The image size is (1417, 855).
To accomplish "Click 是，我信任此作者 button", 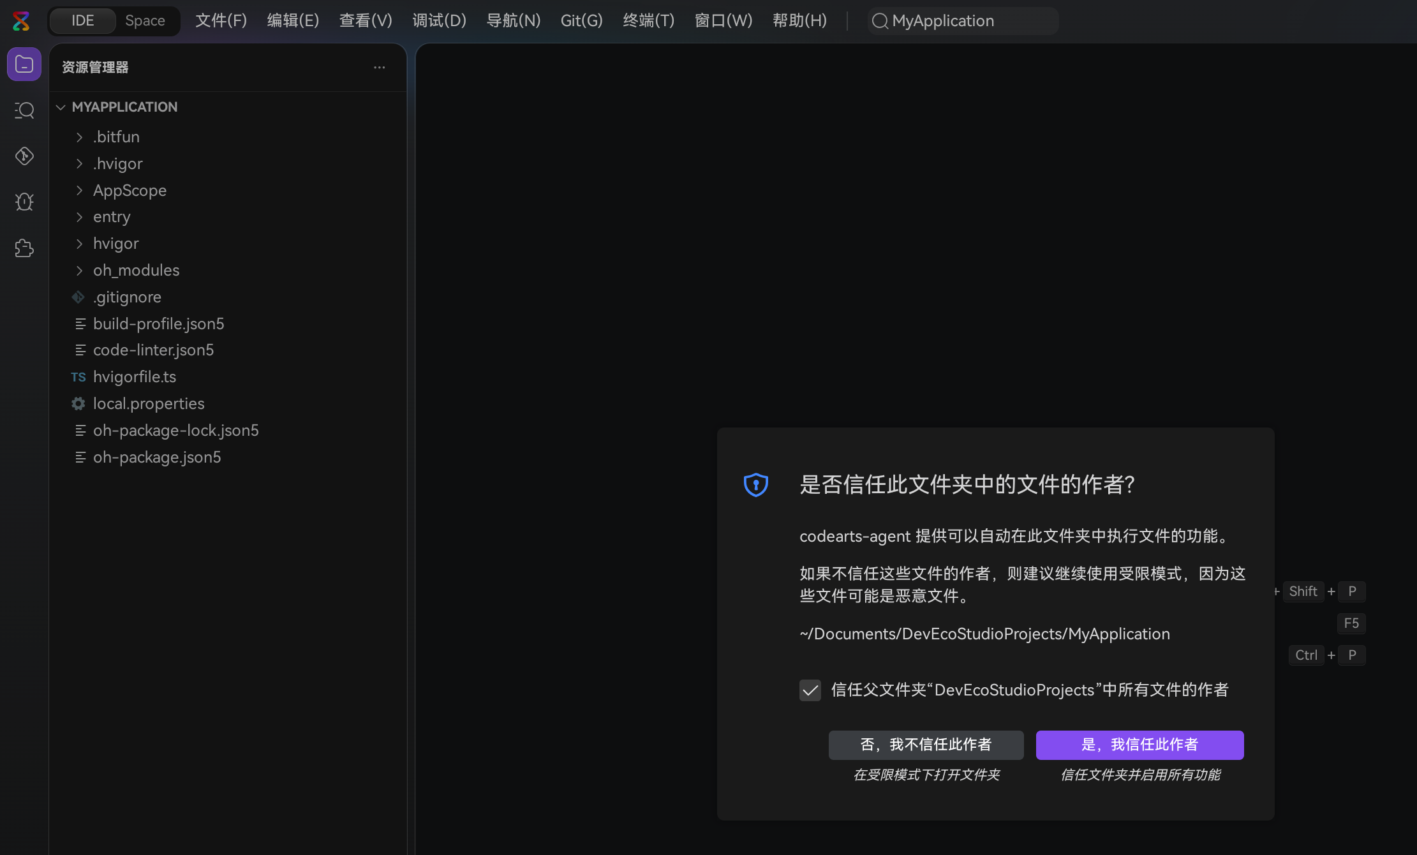I will [x=1140, y=745].
